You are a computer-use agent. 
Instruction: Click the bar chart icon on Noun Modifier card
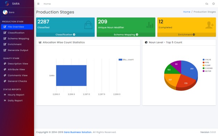150,25
